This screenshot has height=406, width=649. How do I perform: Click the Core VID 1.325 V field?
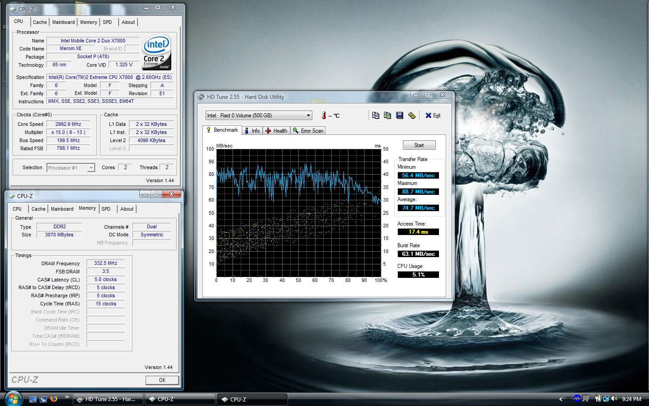(x=124, y=65)
